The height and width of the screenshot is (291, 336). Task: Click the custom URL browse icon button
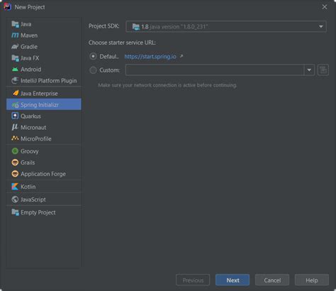tap(323, 70)
